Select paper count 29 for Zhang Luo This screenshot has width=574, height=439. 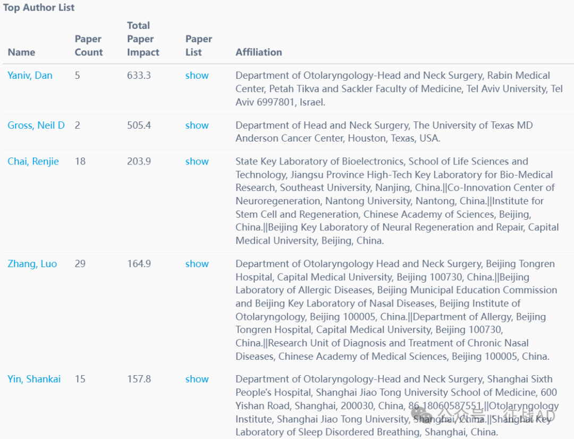80,264
